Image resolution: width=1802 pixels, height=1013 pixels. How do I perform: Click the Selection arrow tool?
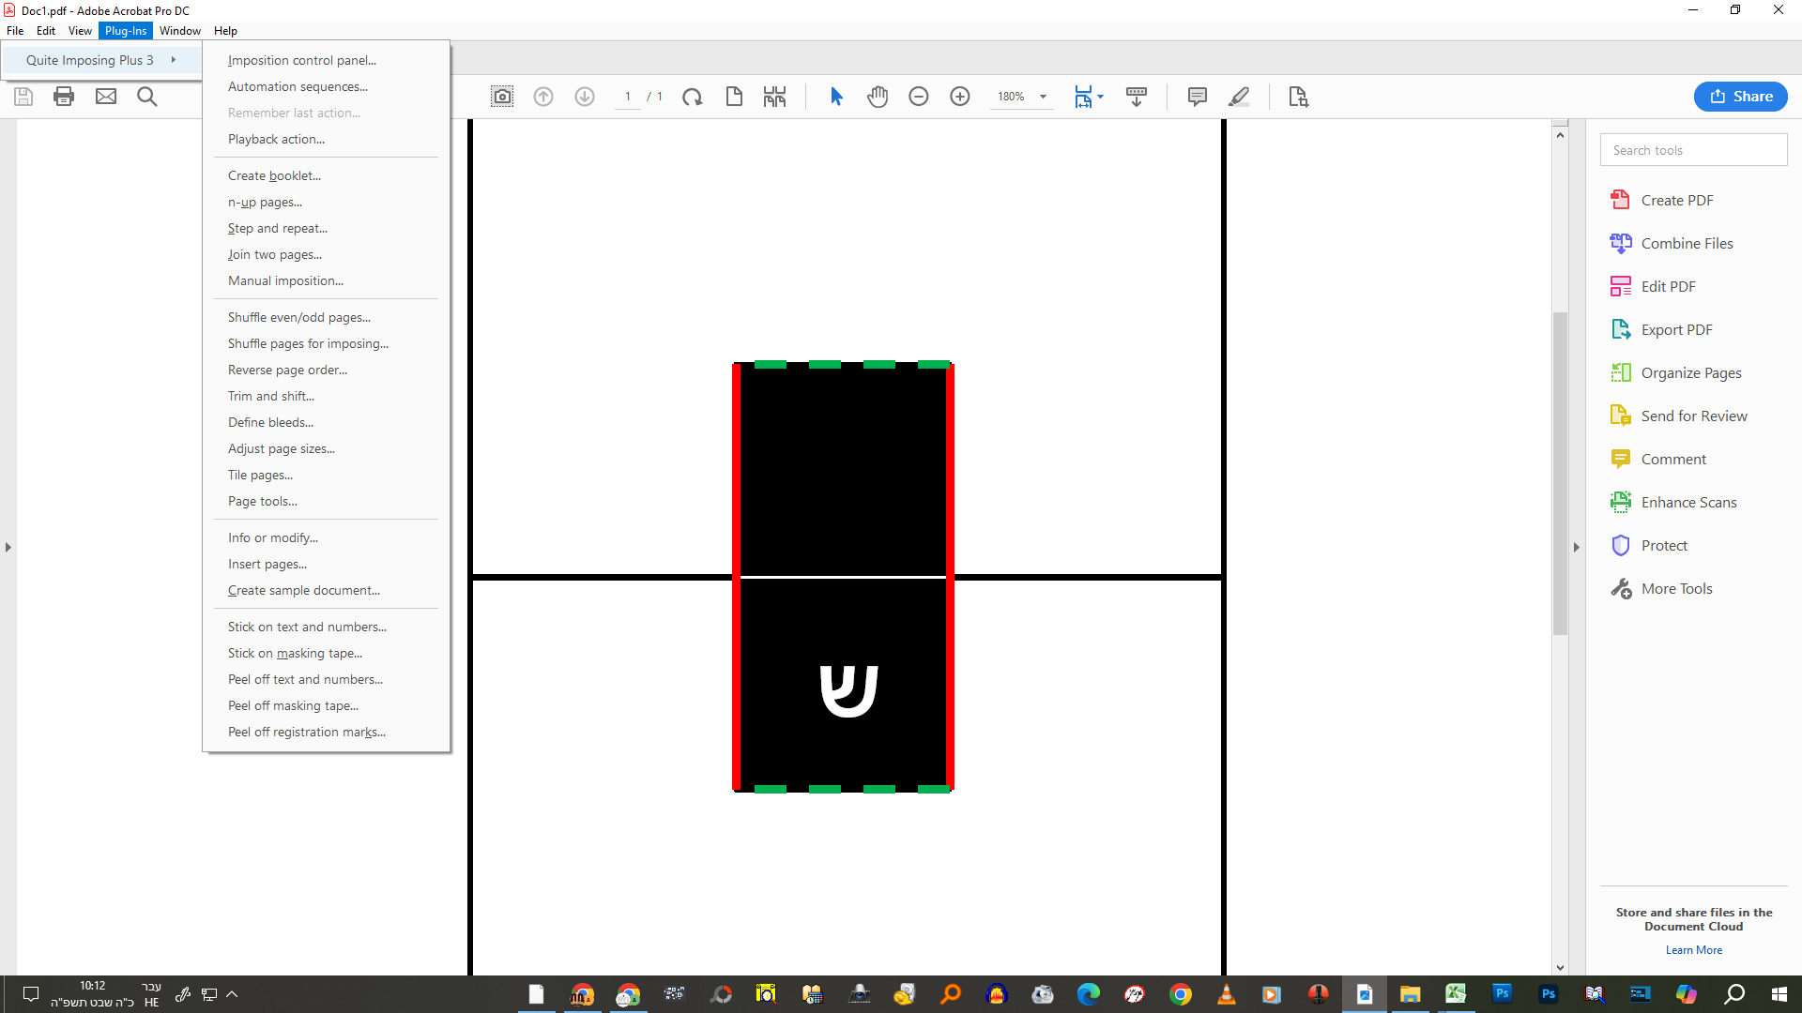836,97
